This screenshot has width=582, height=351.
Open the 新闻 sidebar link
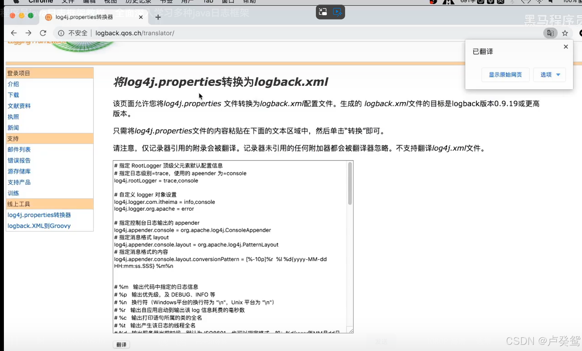tap(13, 128)
